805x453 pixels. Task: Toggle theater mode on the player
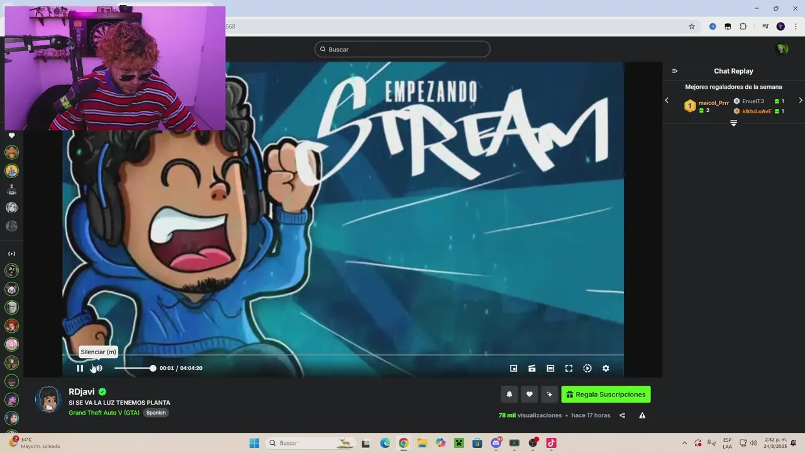(550, 368)
